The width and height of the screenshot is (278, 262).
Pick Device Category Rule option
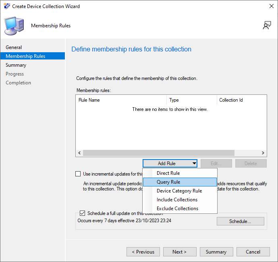pos(179,191)
